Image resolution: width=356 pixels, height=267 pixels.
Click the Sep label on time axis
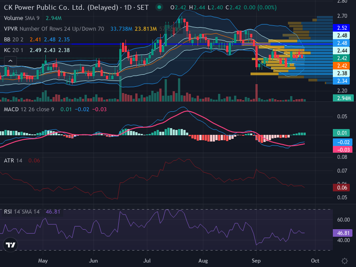coord(256,261)
